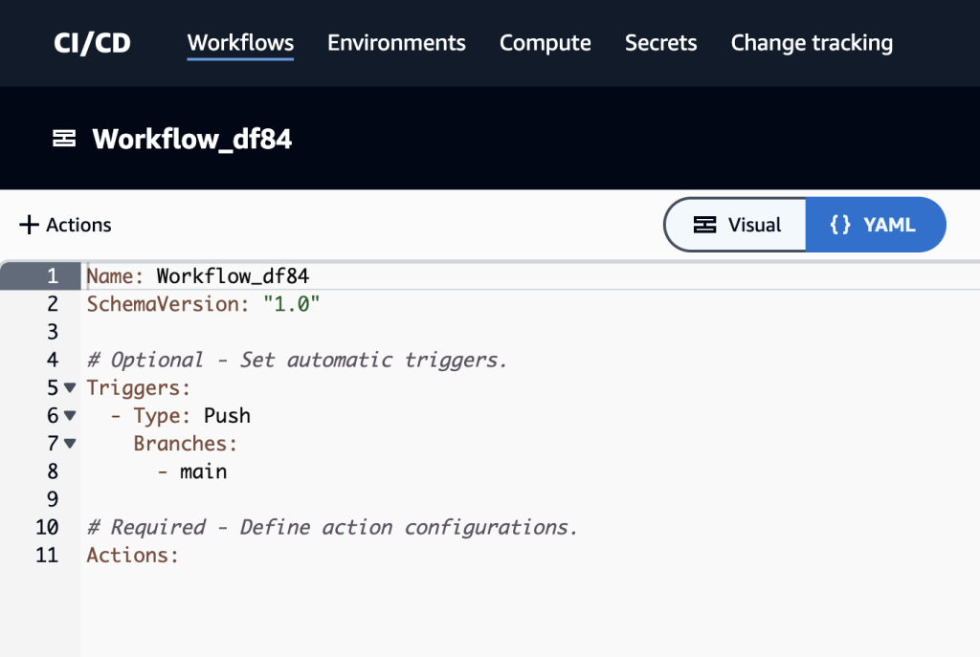Click the CI/CD application logo

click(91, 42)
